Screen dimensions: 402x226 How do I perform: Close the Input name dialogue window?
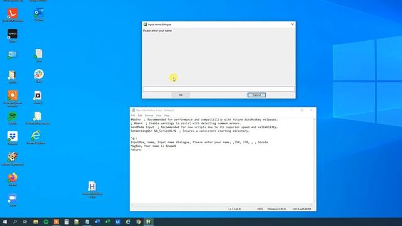coord(292,24)
